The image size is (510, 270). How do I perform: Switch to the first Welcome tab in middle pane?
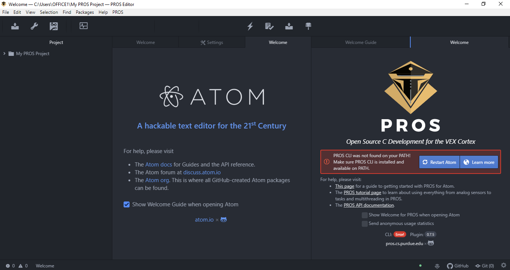[146, 42]
